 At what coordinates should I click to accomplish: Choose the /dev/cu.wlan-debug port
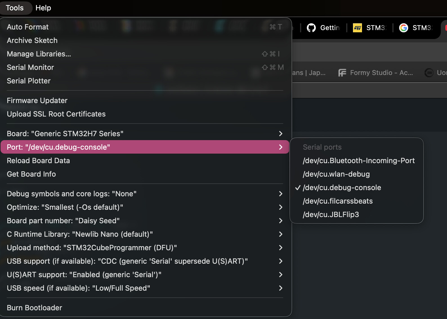(x=336, y=174)
